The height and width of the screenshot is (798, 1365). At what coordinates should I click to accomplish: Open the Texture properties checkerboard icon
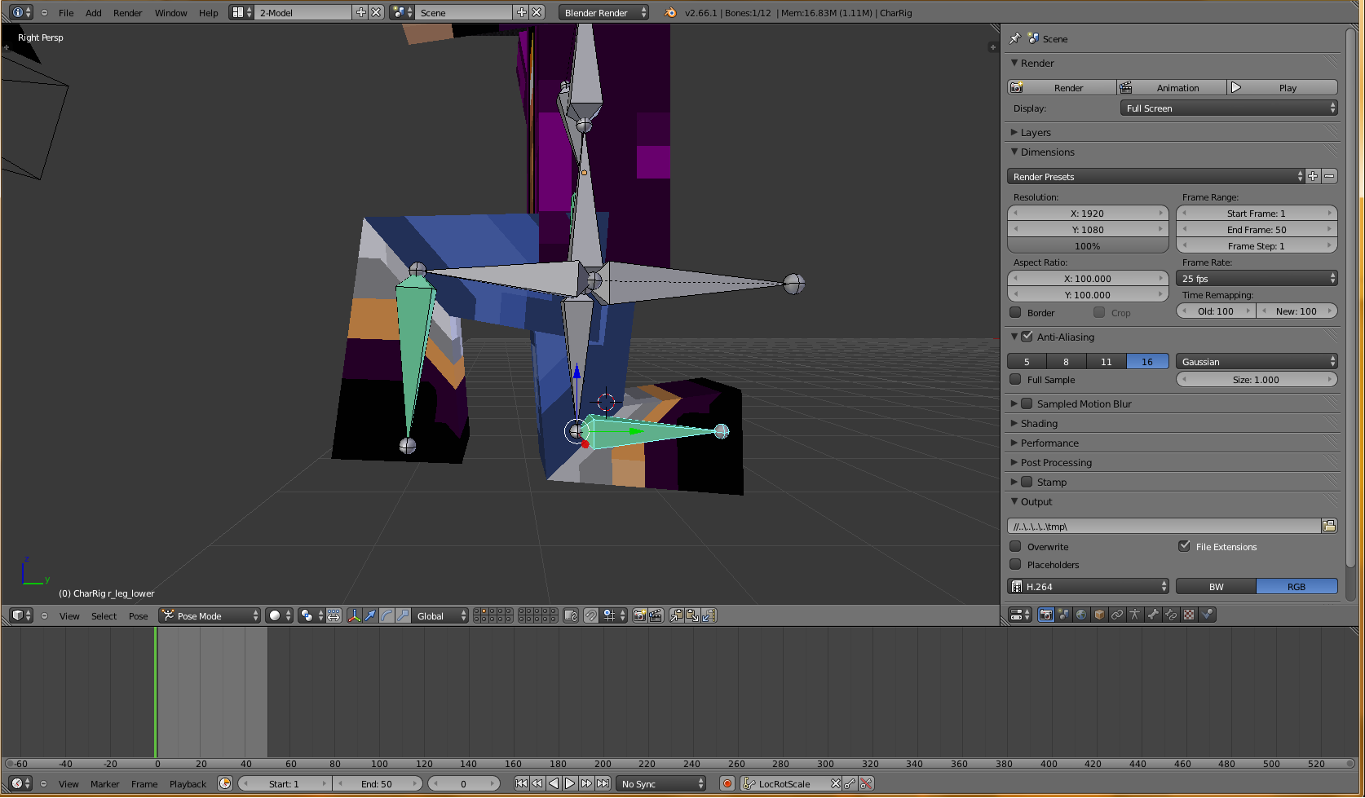tap(1189, 615)
